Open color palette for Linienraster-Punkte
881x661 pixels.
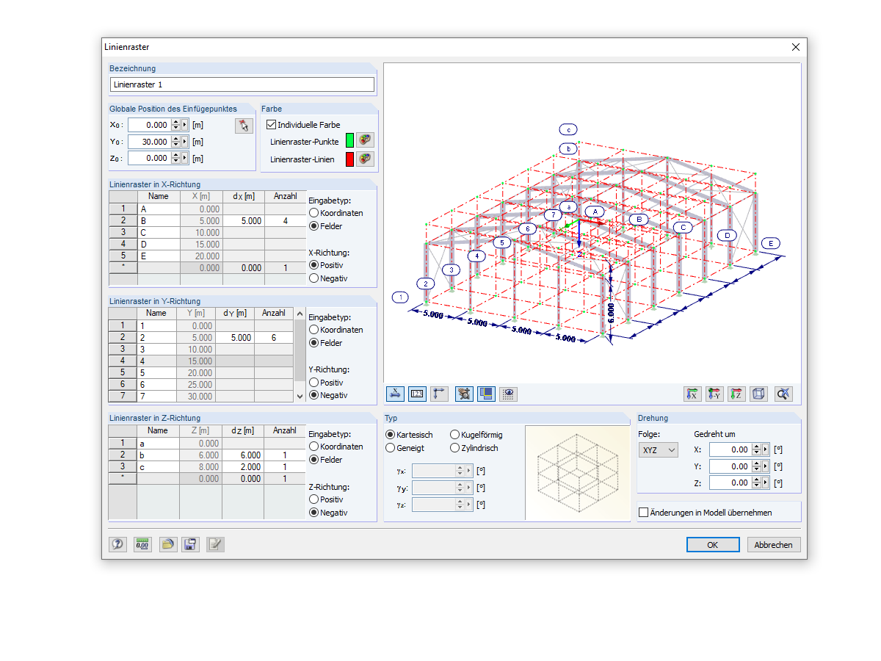click(x=365, y=141)
